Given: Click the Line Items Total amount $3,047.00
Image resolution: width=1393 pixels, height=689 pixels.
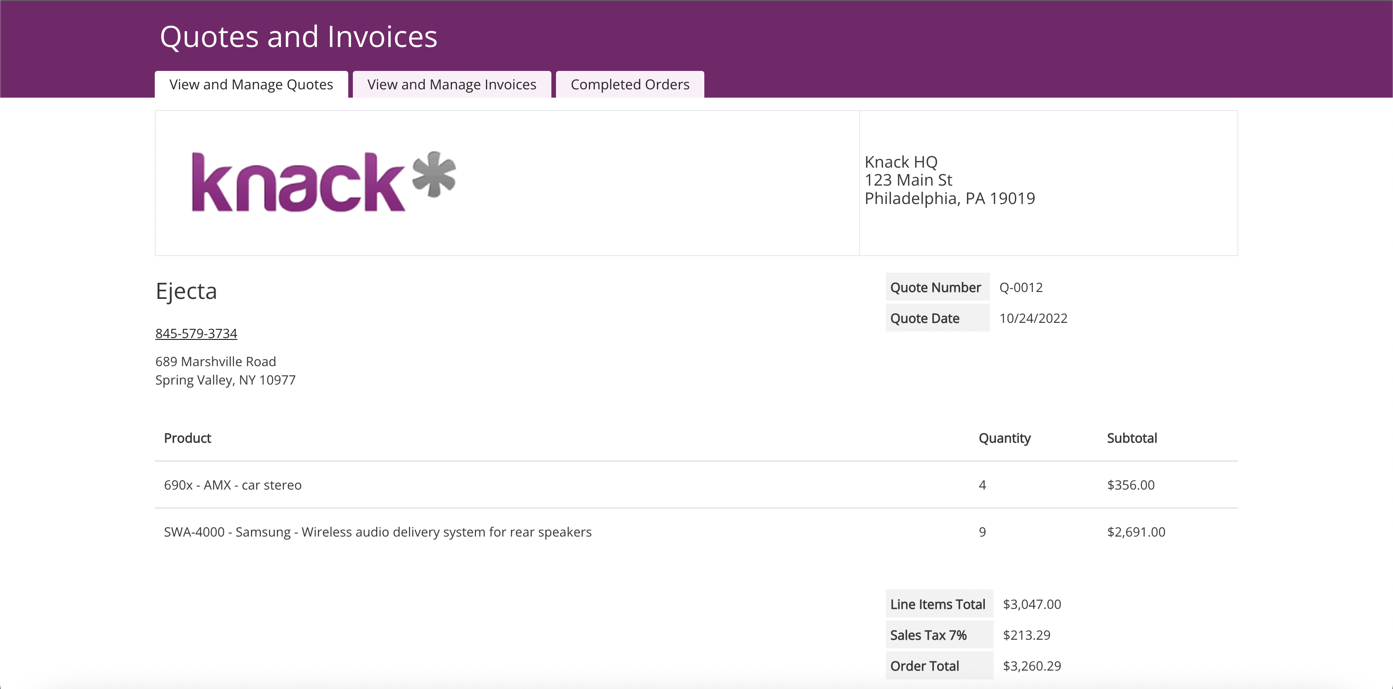Looking at the screenshot, I should click(x=1031, y=604).
